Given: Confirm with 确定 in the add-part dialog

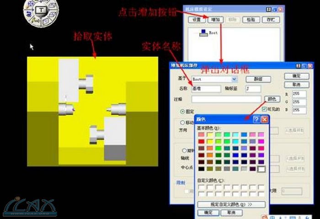Looking at the screenshot, I should click(x=297, y=76).
